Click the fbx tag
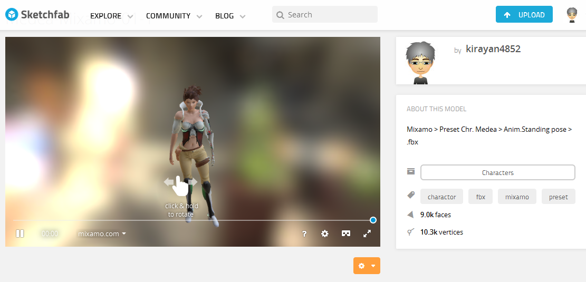The height and width of the screenshot is (282, 586). click(x=480, y=197)
